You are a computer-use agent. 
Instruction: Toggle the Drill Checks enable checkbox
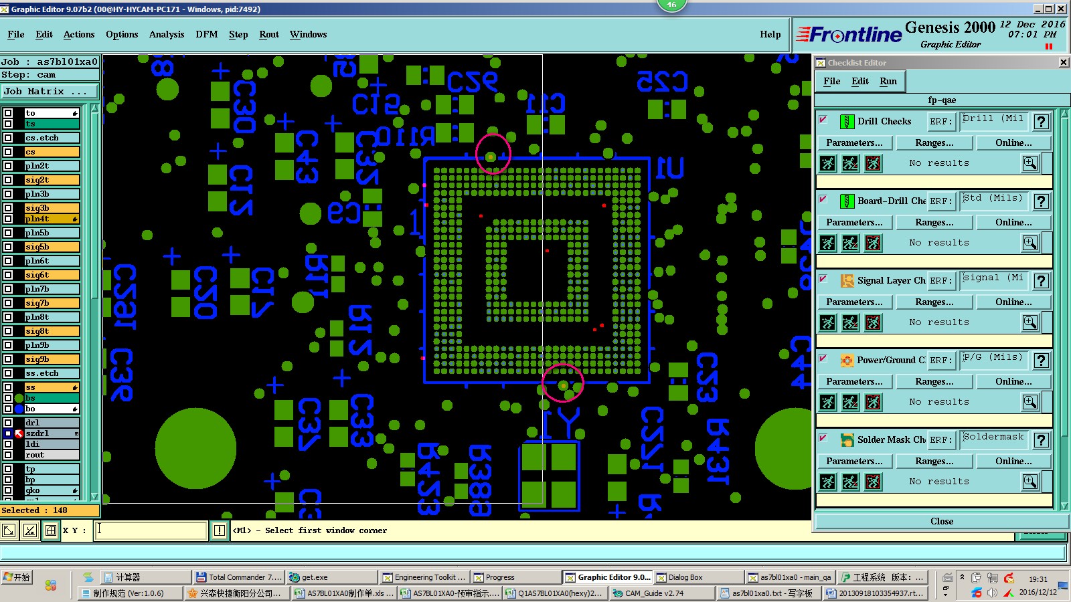823,120
